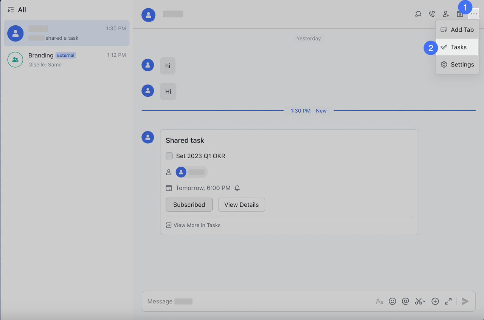Toggle the Subscribed button on shared task
This screenshot has width=484, height=320.
(x=189, y=204)
